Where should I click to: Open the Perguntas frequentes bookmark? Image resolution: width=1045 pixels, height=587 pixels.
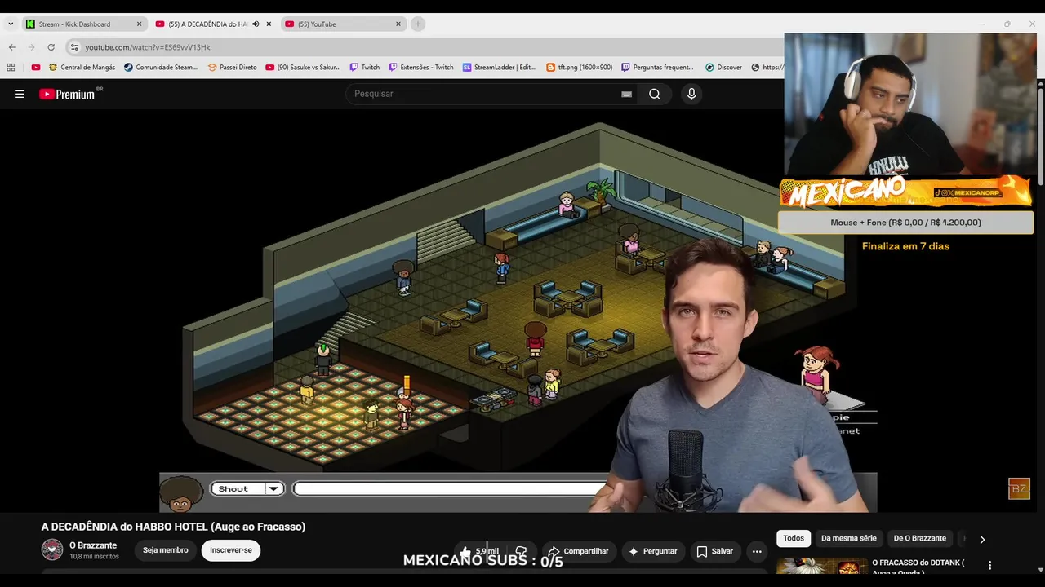tap(657, 68)
